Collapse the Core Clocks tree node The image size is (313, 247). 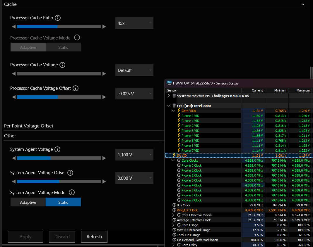tap(173, 160)
